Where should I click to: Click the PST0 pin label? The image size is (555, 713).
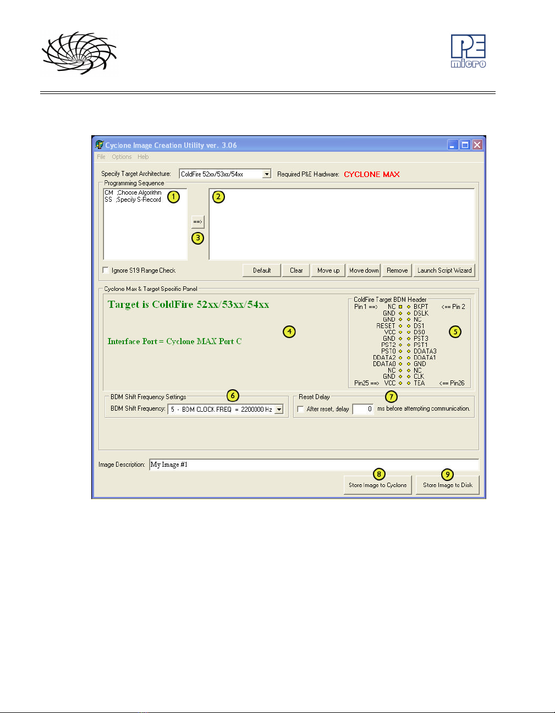tap(388, 351)
